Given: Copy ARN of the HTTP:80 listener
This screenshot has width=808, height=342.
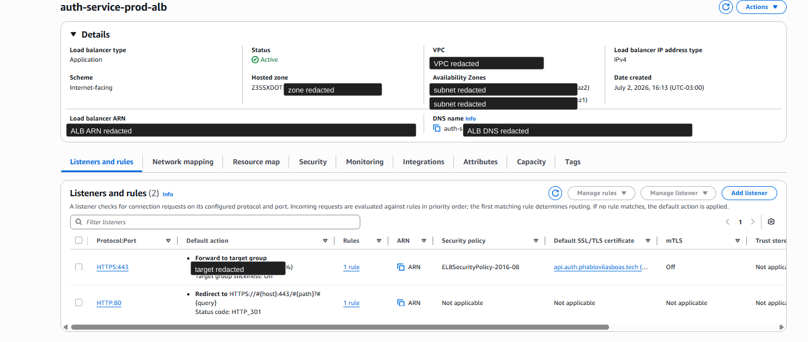Looking at the screenshot, I should point(401,303).
